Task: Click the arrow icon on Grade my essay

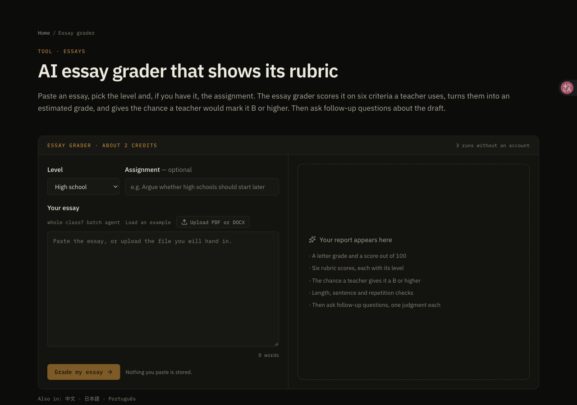Action: coord(110,372)
